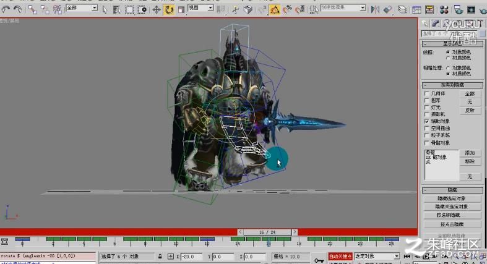Open Render Setup teapot icon
Screen dimensions: 487x264
(458, 10)
